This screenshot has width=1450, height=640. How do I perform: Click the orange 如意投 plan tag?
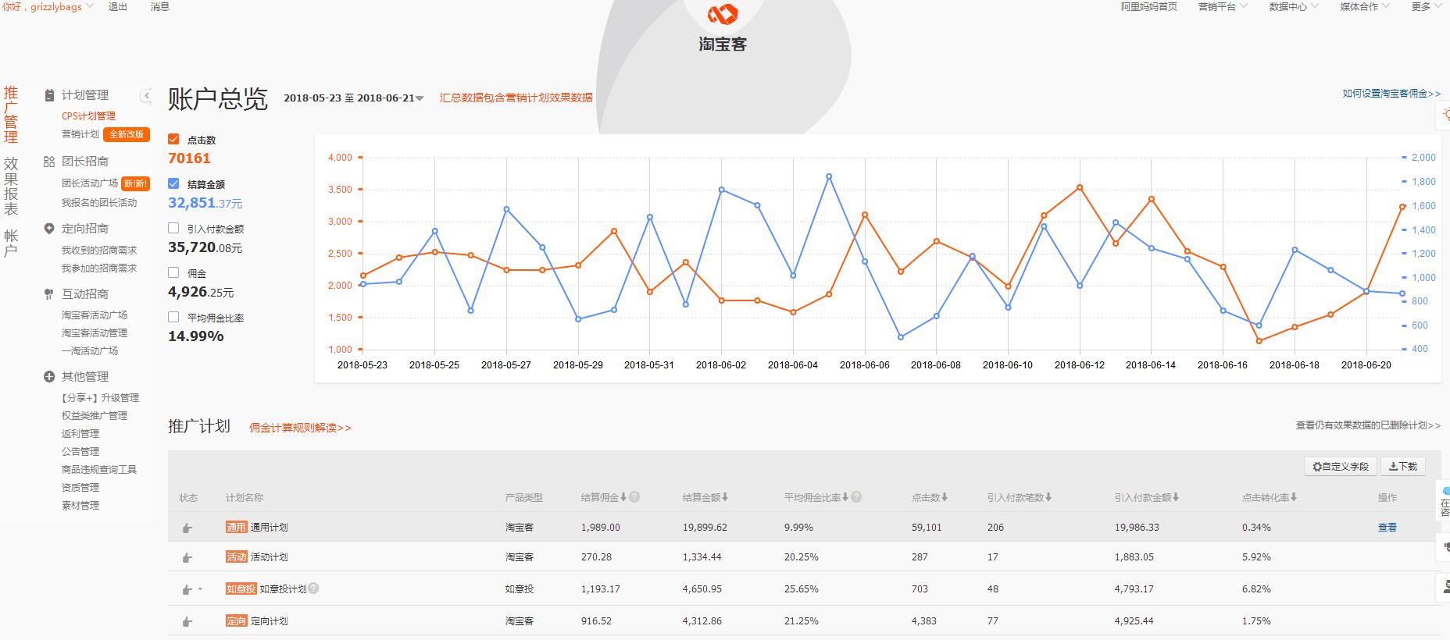tap(241, 589)
